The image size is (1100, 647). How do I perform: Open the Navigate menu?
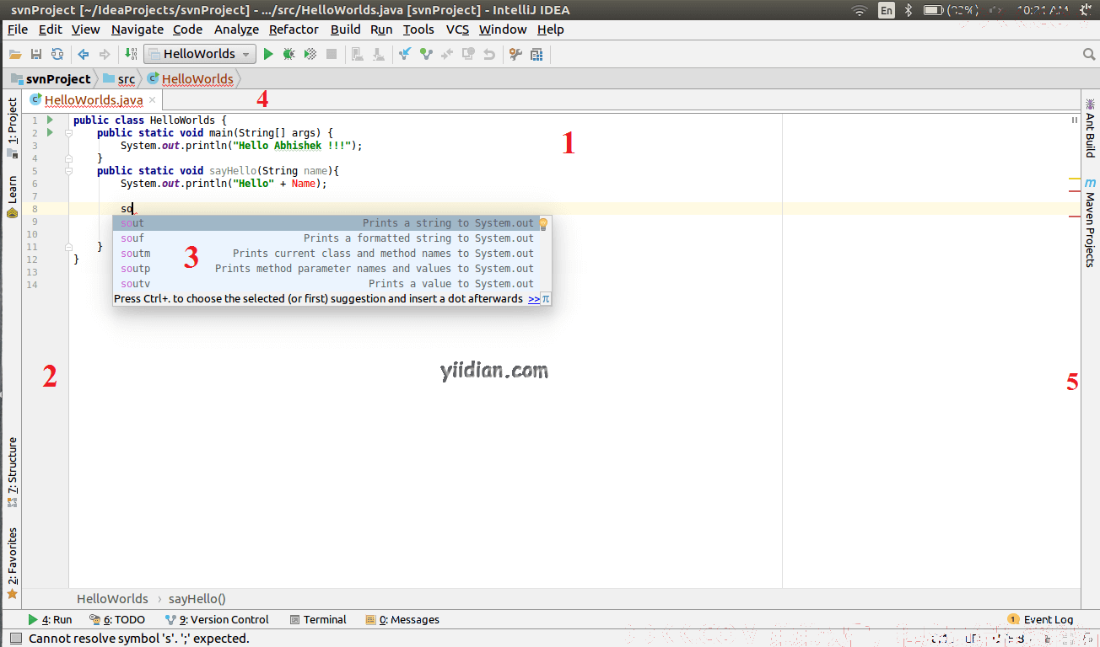coord(137,29)
